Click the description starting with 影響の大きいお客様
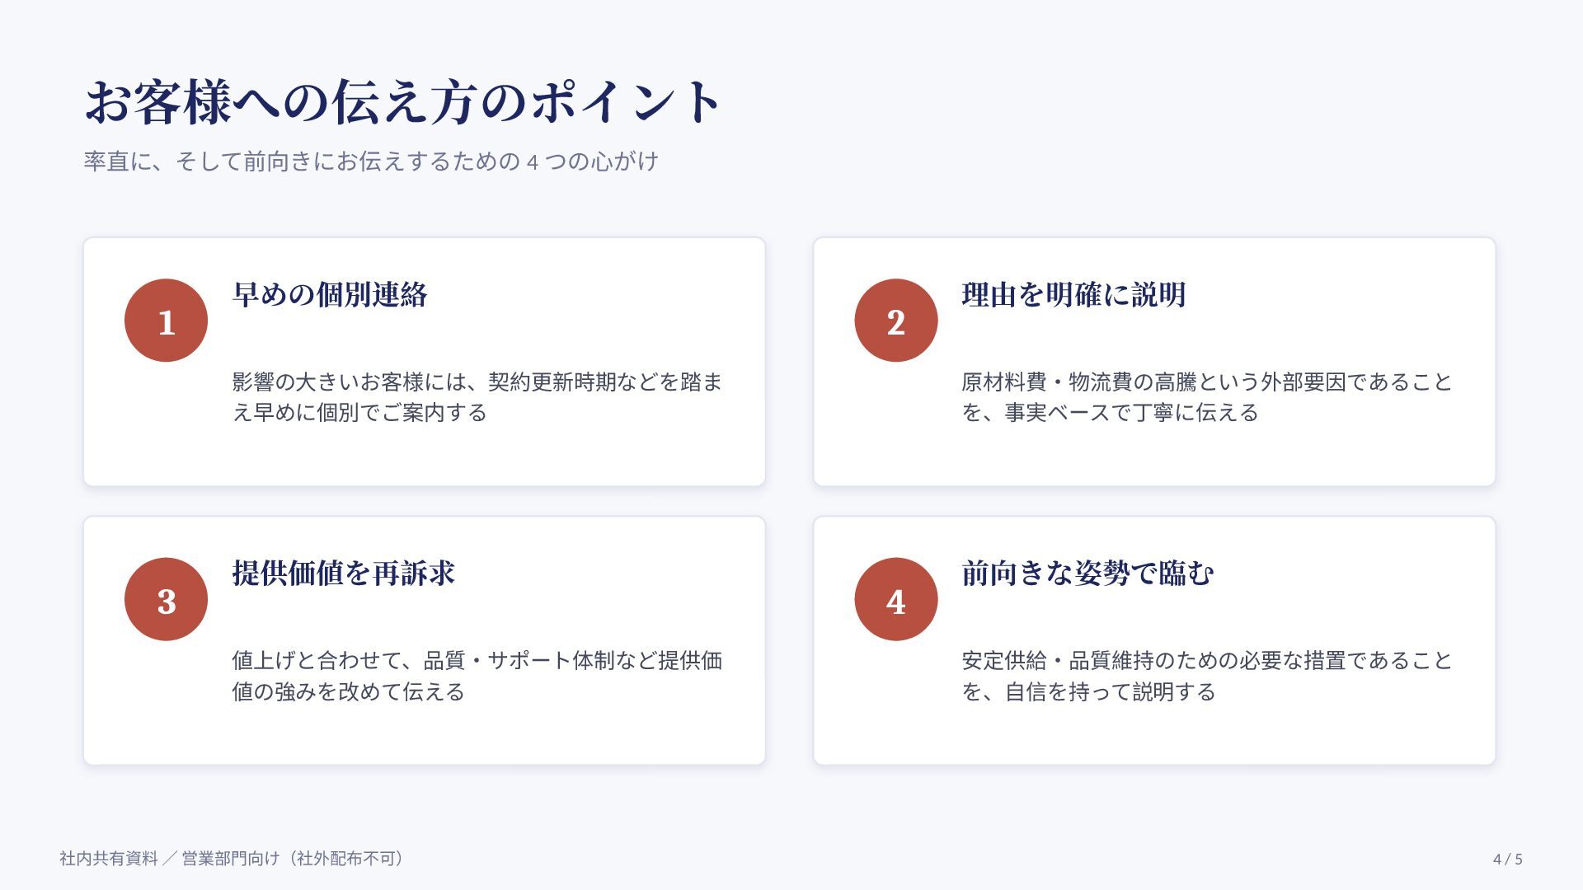Image resolution: width=1583 pixels, height=890 pixels. click(x=477, y=397)
